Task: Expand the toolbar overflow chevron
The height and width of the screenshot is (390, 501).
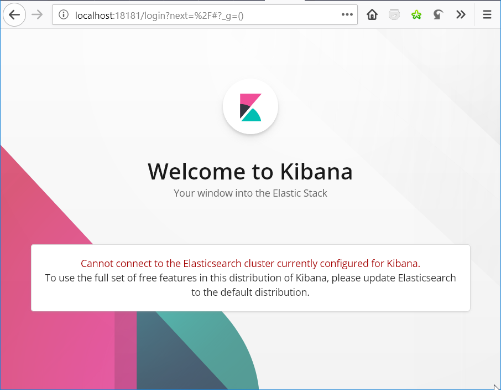Action: pyautogui.click(x=461, y=15)
